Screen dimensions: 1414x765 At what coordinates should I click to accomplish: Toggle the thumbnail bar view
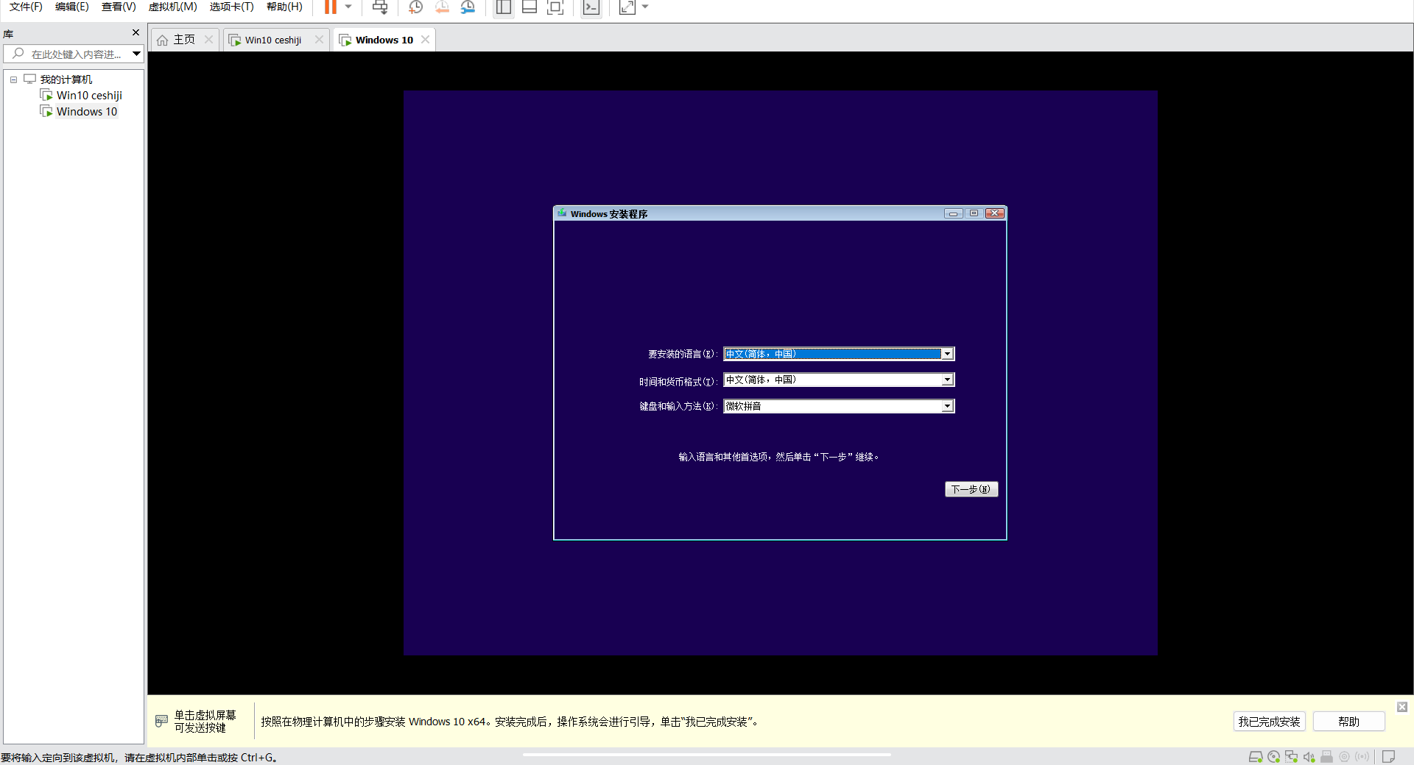click(529, 7)
